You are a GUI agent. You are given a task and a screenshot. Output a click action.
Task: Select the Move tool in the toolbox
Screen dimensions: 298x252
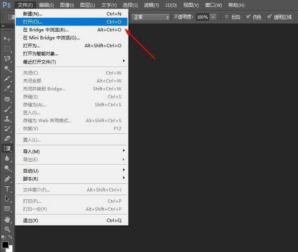point(7,39)
